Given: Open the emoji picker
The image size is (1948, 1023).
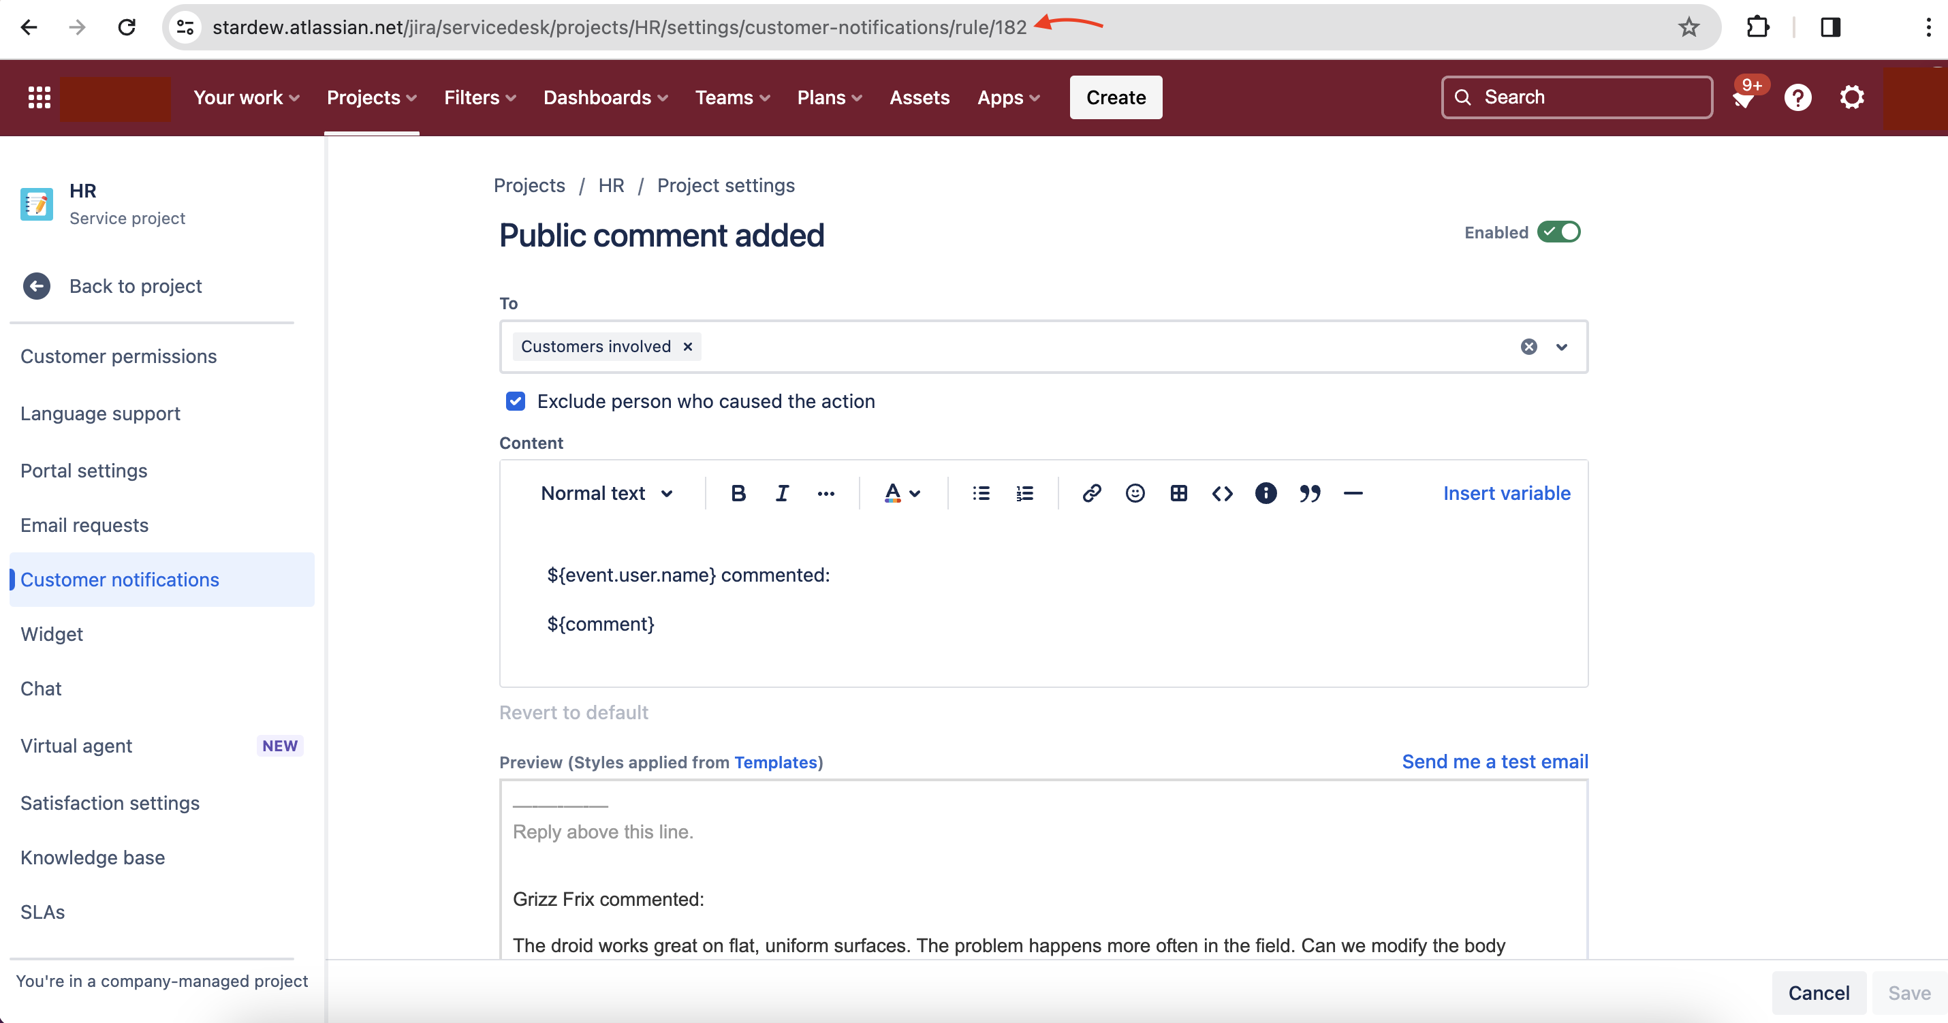Looking at the screenshot, I should click(1134, 494).
